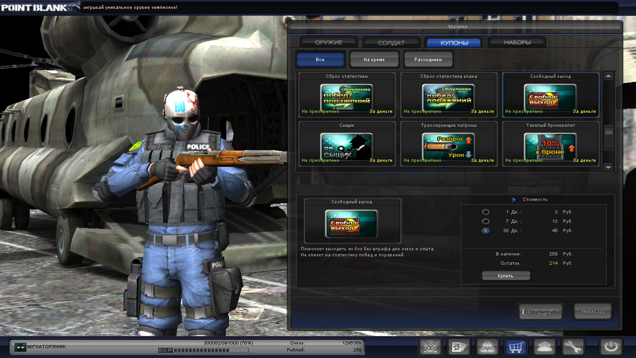Select the Сброс статистики coupon

click(347, 95)
